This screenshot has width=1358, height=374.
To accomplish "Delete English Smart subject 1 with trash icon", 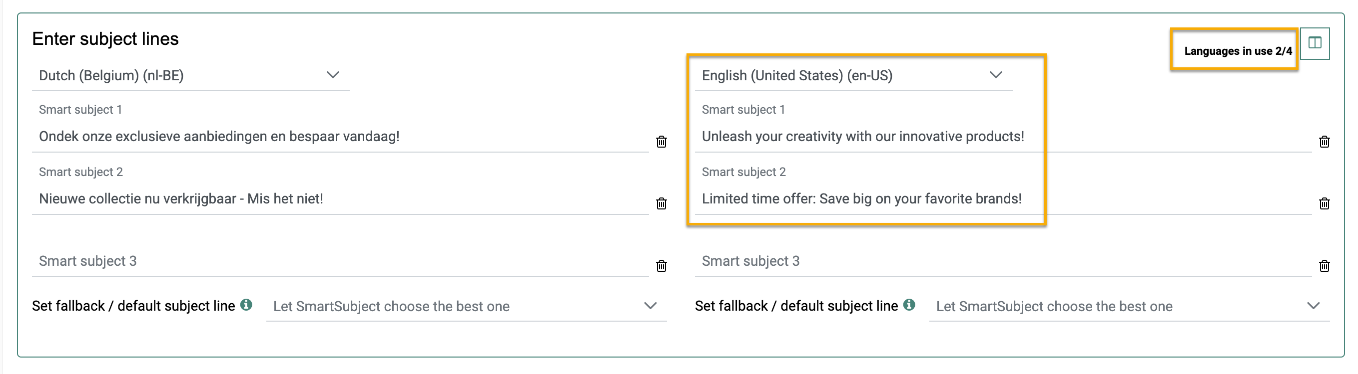I will click(x=1324, y=142).
